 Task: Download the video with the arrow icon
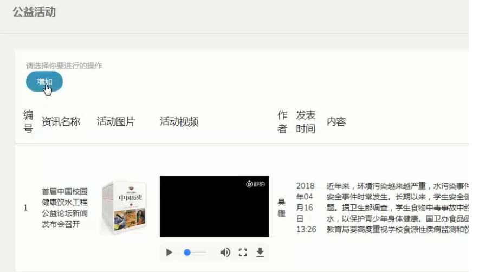coord(260,252)
